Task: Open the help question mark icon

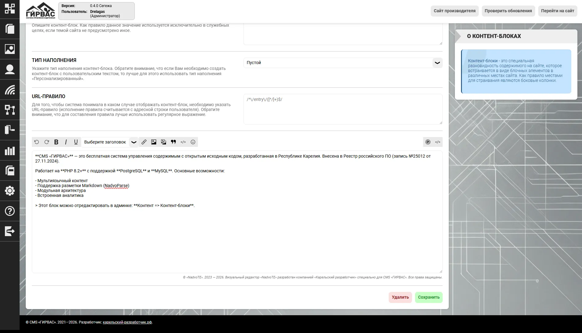Action: coord(10,211)
